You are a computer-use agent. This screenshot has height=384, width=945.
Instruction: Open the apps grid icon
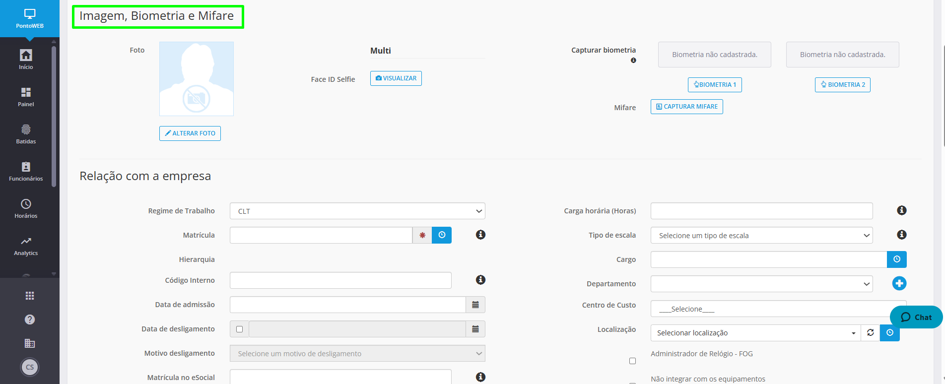[30, 296]
